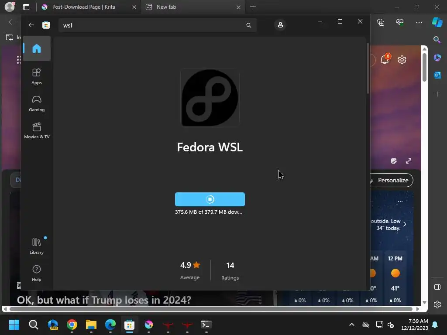Open Copilot in Edge sidebar
Viewport: 447px width, 335px height.
click(437, 22)
